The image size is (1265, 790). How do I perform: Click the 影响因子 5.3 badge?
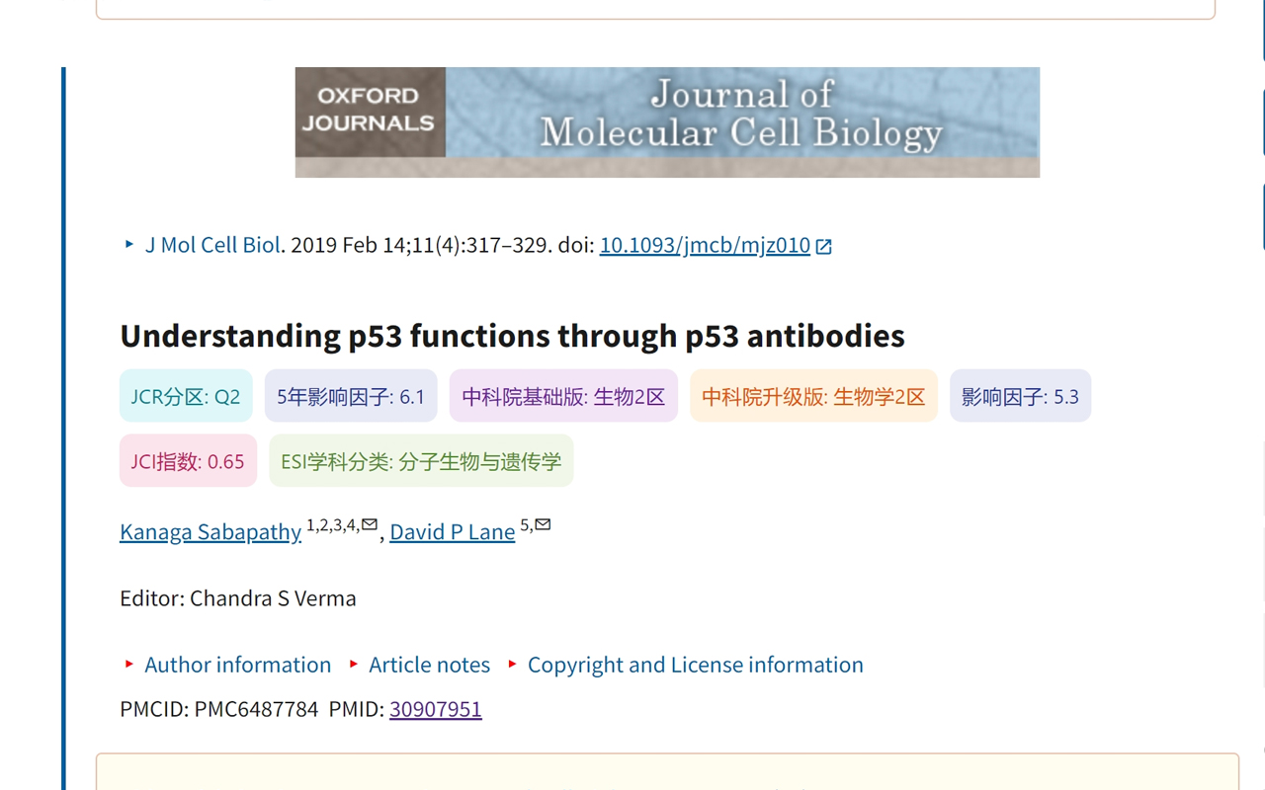[x=1020, y=395]
